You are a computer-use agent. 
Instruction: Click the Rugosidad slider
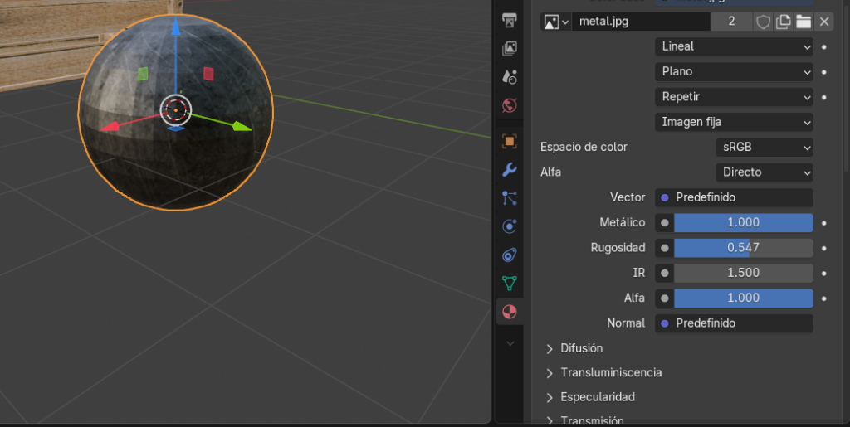pyautogui.click(x=743, y=247)
